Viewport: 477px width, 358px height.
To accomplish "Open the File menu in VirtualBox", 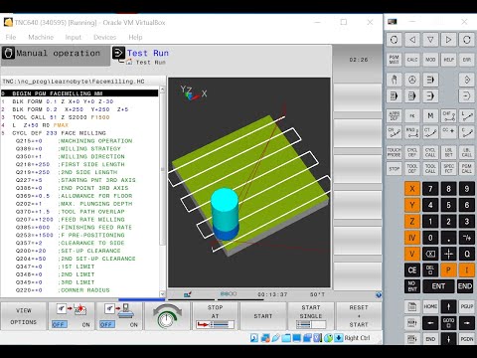I will (11, 37).
